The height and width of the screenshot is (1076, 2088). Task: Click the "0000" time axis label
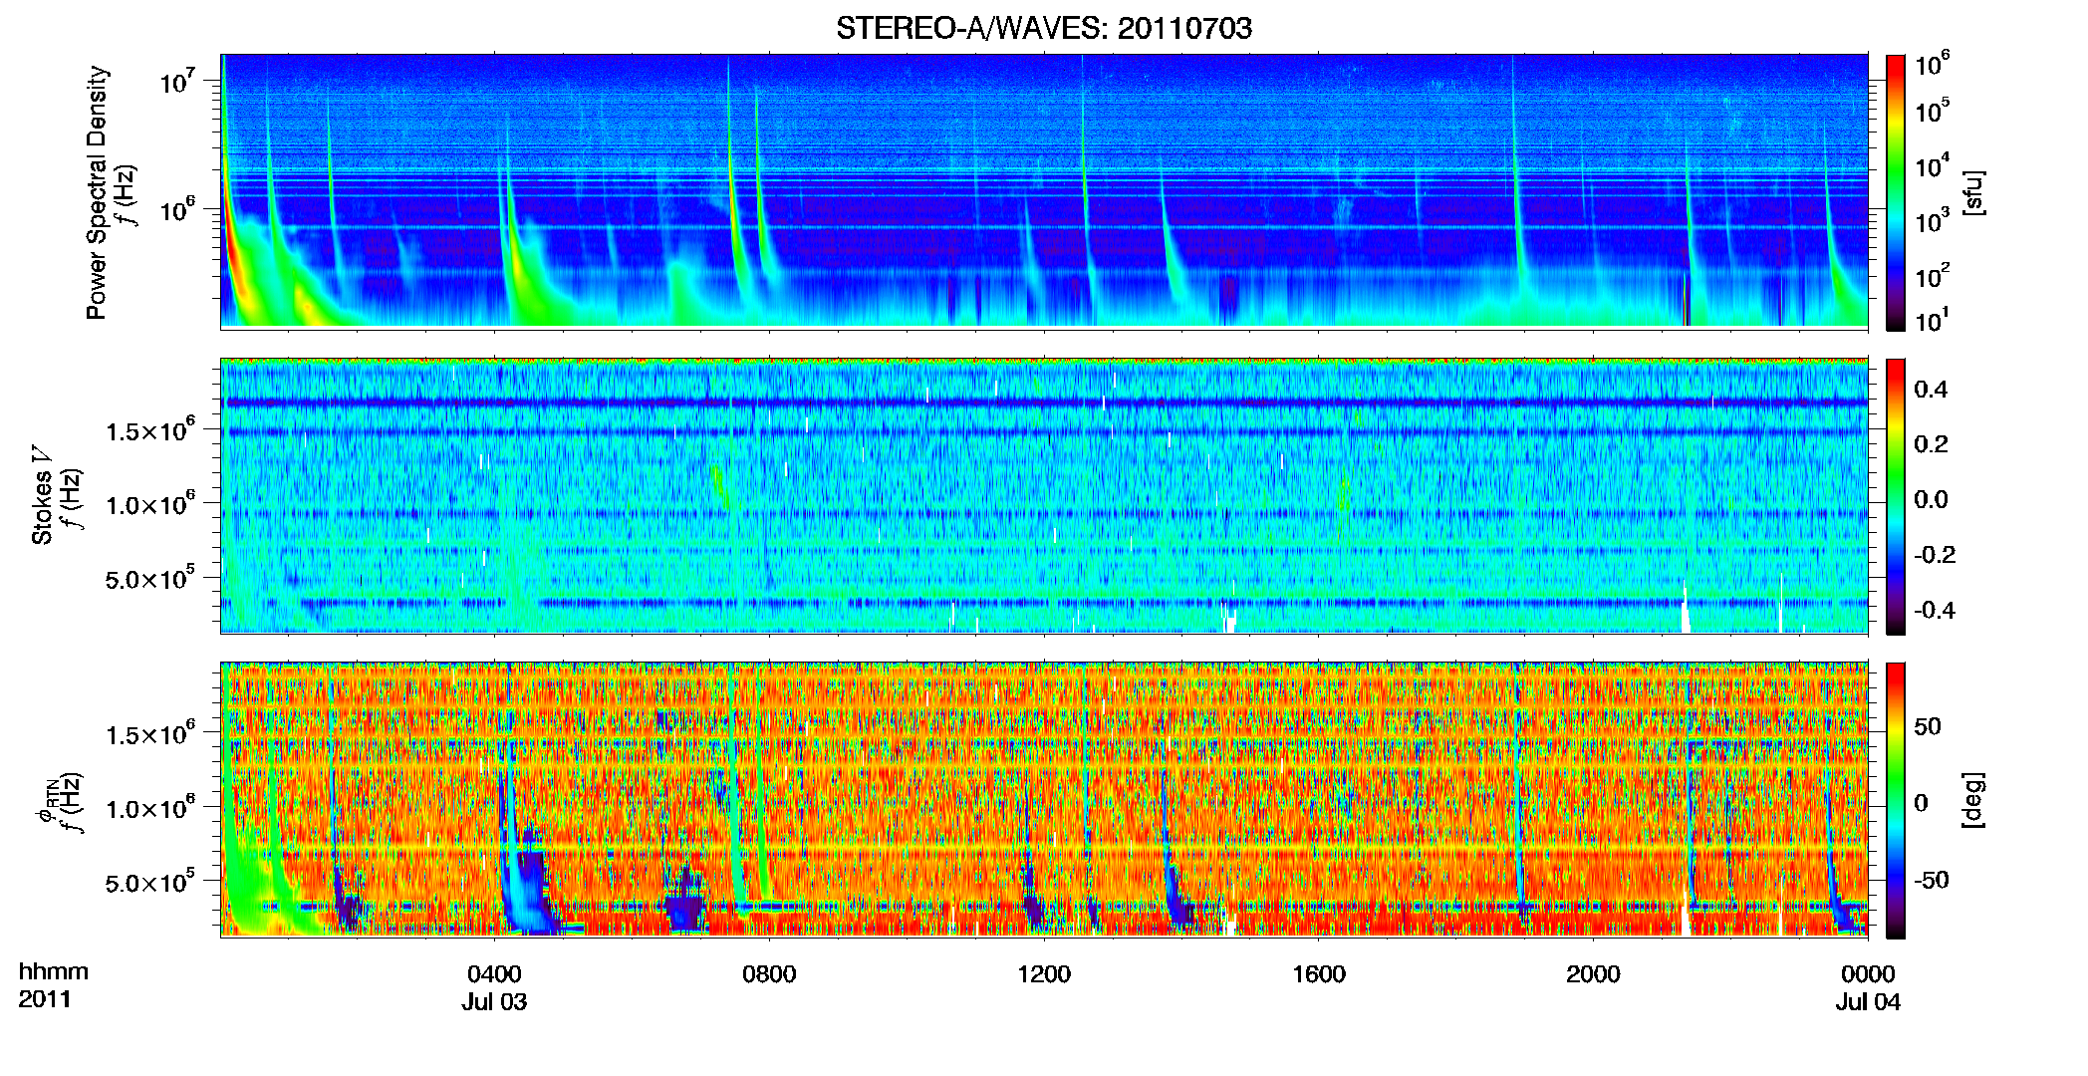tap(1868, 974)
